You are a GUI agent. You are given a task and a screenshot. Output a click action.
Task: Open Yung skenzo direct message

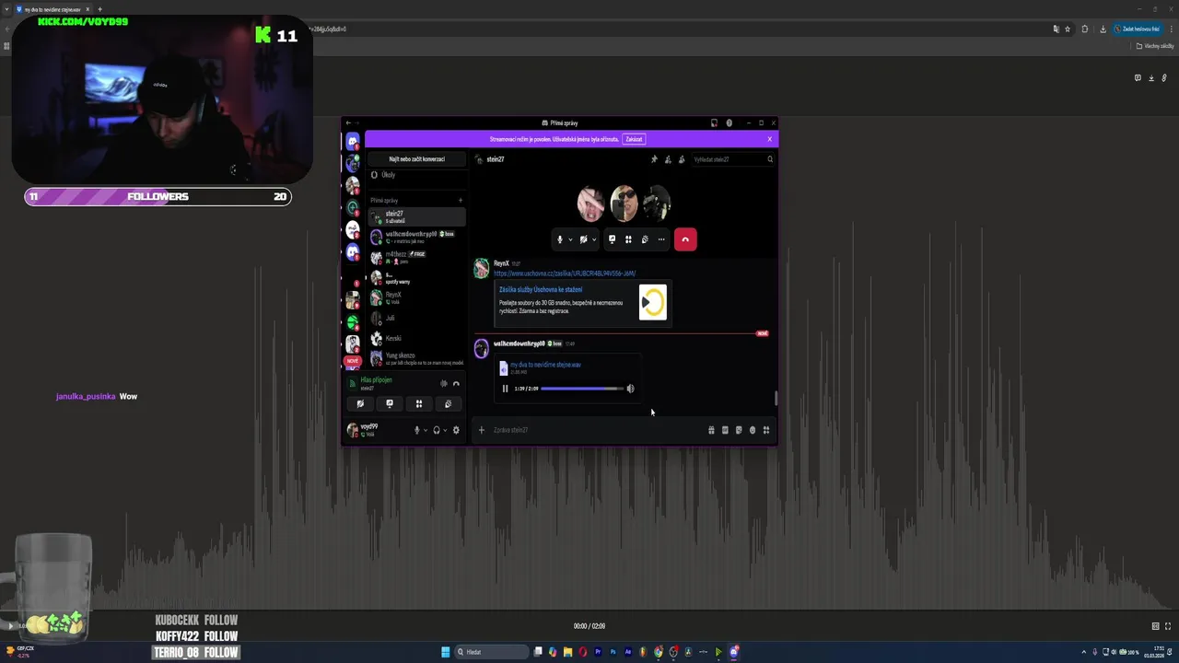coord(416,358)
